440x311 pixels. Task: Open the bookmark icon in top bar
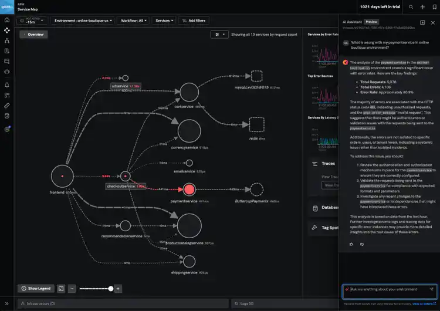pyautogui.click(x=434, y=7)
